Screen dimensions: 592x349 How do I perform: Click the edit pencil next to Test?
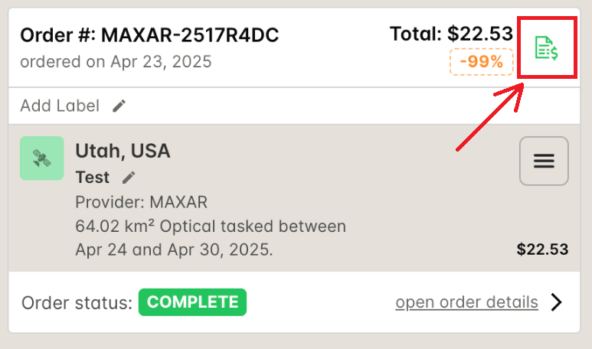pos(129,178)
